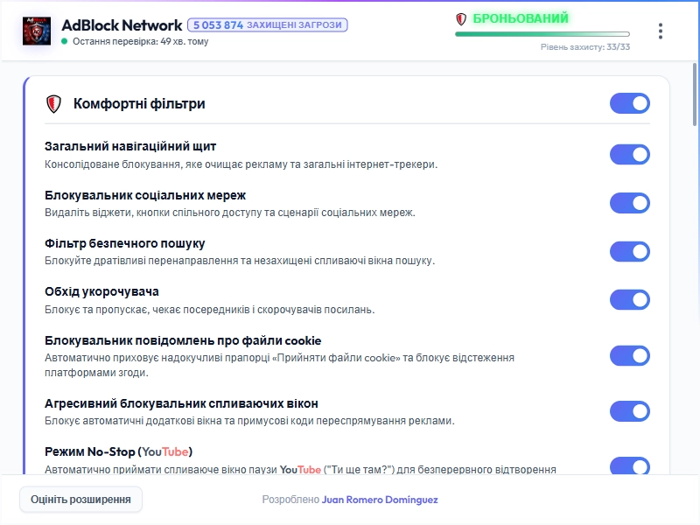
Task: Click the 5 053 874 захищені загрози badge
Action: pos(268,25)
